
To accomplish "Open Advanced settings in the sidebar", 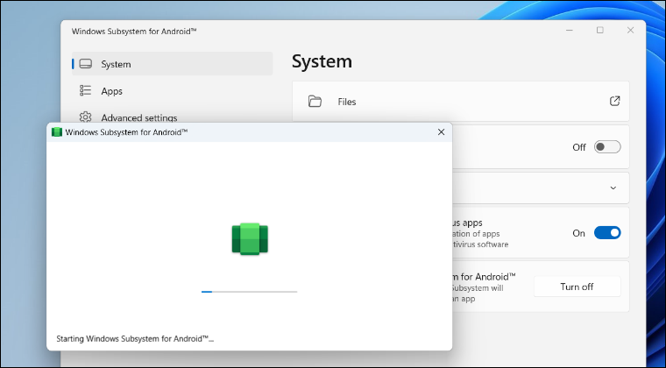I will 172,117.
